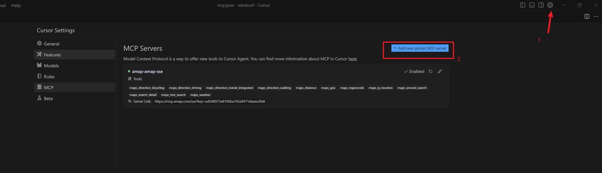Restore down the Cursor window
Screen dimensions: 602x173
tap(579, 5)
